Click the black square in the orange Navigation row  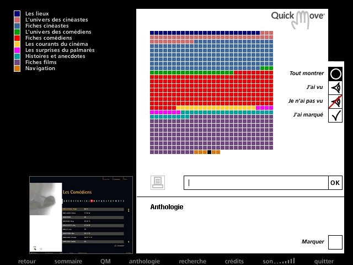click(210, 152)
